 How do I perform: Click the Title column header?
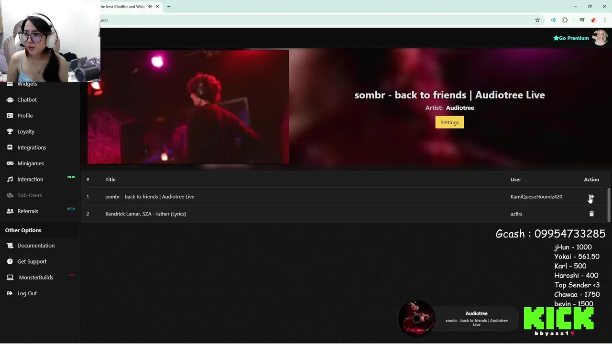[x=110, y=180]
